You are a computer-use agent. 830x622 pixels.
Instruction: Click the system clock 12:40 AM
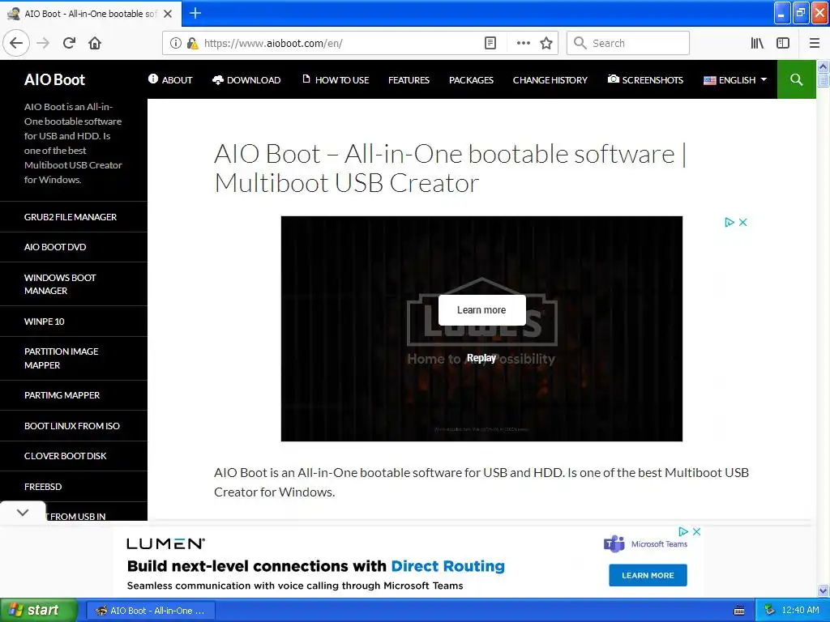800,611
